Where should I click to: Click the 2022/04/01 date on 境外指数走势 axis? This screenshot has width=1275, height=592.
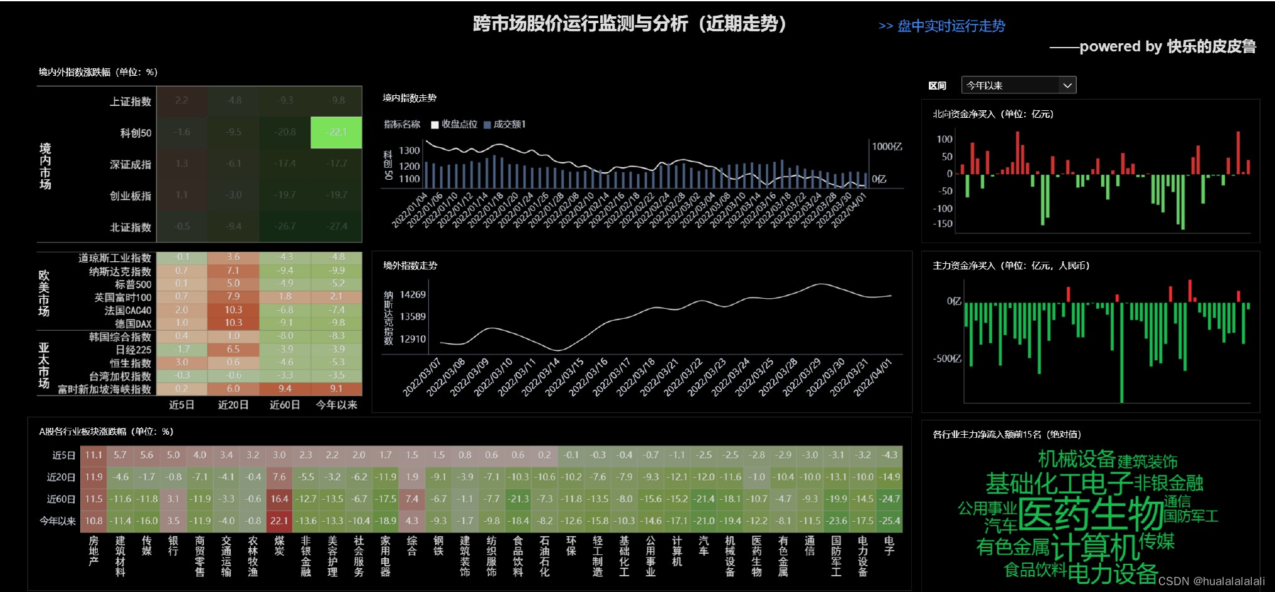click(872, 376)
